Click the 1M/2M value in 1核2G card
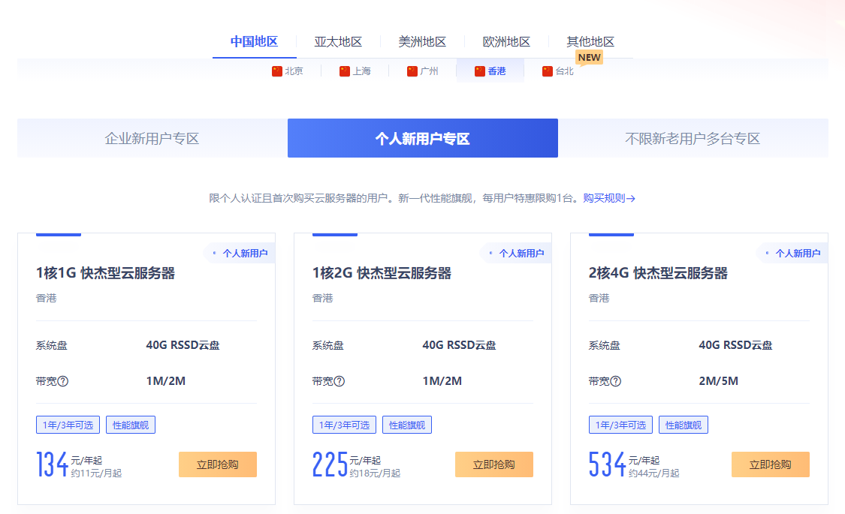This screenshot has width=845, height=514. pos(442,381)
